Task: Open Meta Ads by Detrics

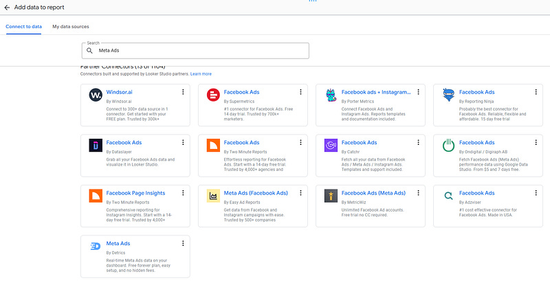Action: coord(118,244)
